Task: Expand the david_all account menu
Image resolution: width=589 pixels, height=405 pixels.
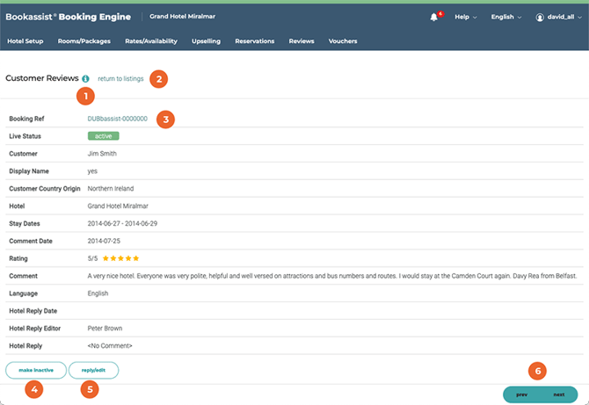Action: coord(564,17)
